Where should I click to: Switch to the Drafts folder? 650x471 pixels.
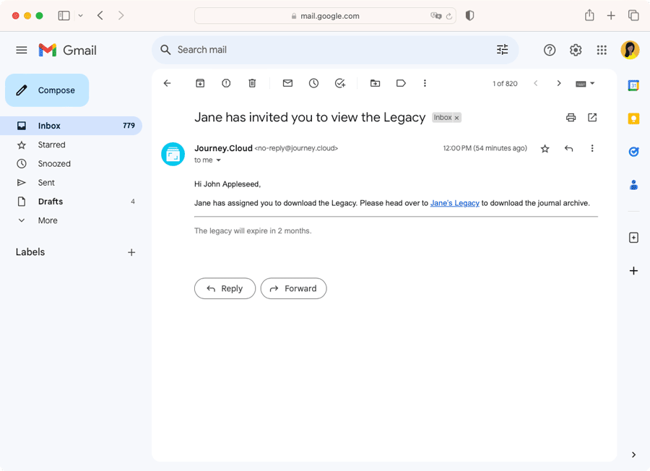pyautogui.click(x=51, y=201)
